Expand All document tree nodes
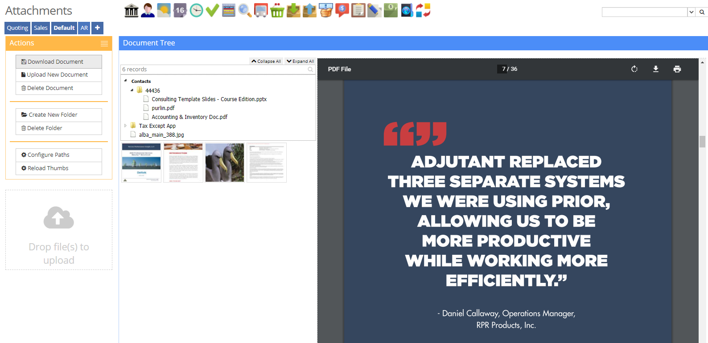Screen dimensions: 708x343 pos(300,61)
